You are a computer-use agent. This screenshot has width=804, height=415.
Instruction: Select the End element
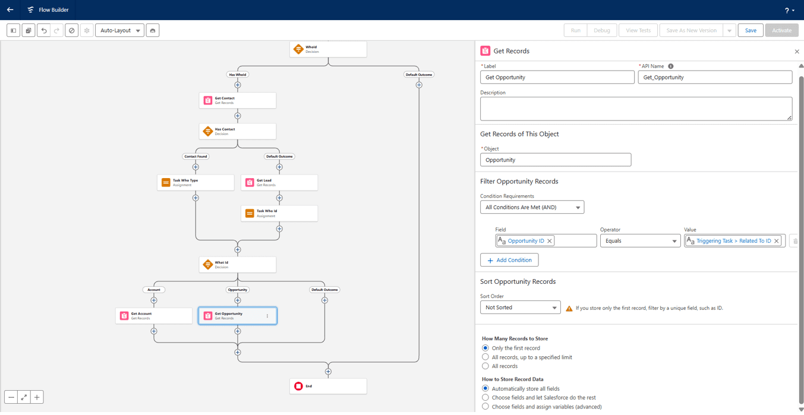[x=328, y=386]
